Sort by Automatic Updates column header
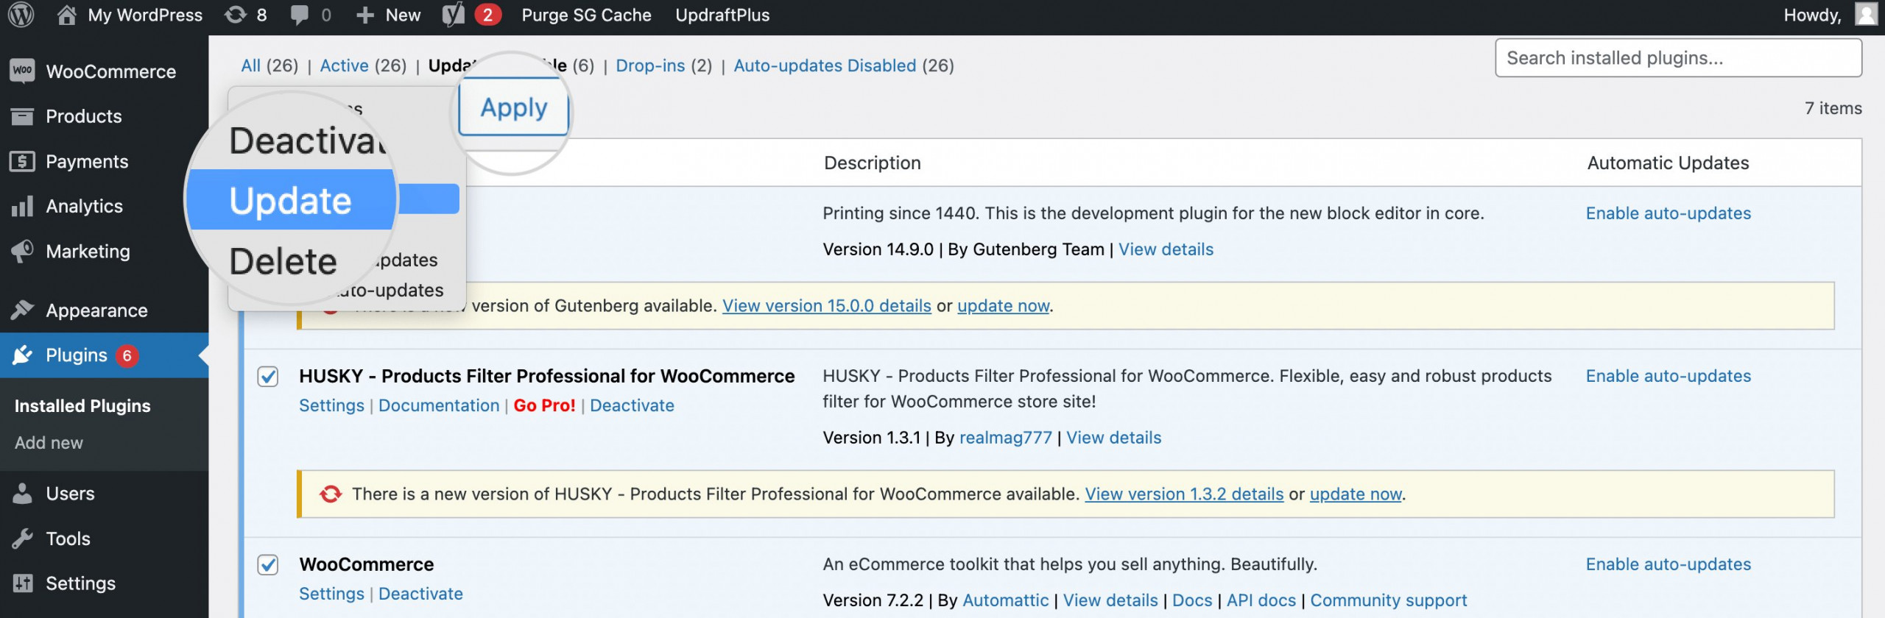 [x=1668, y=163]
